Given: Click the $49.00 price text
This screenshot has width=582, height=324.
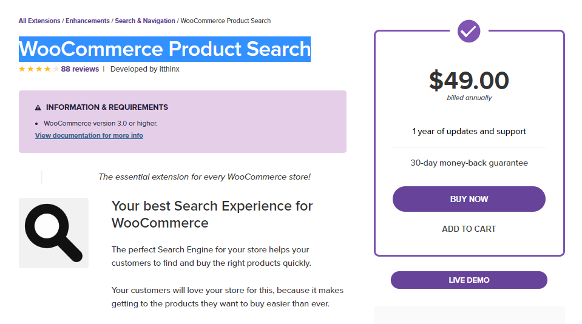Looking at the screenshot, I should [x=469, y=80].
